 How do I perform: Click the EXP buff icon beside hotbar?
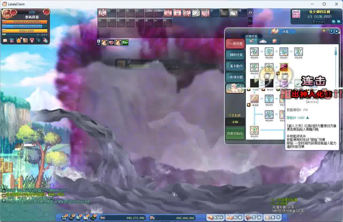pos(125,42)
